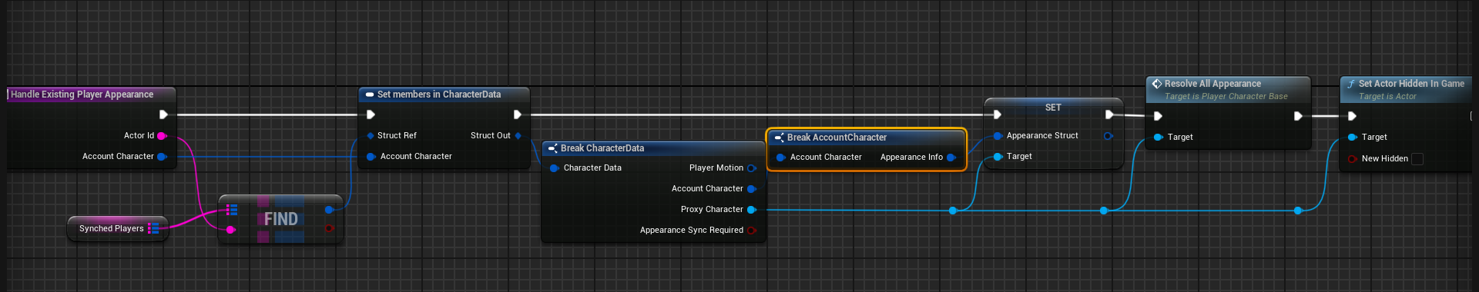Click Target pin on Set Actor Hidden In Game
The height and width of the screenshot is (292, 1479).
coord(1353,137)
